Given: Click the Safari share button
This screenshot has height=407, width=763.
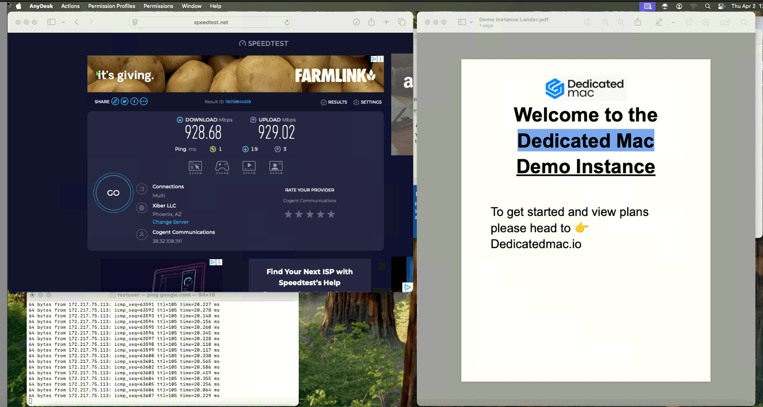Looking at the screenshot, I should click(371, 22).
